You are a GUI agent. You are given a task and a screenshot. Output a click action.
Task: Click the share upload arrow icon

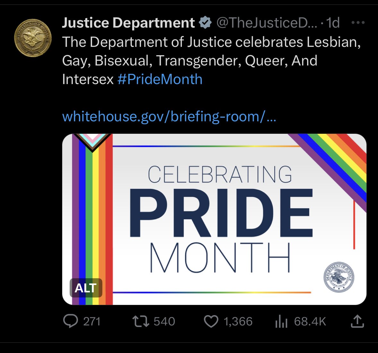click(x=357, y=321)
